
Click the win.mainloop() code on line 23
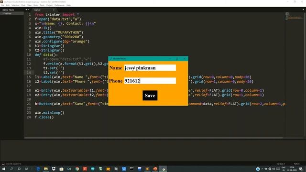tap(50, 113)
